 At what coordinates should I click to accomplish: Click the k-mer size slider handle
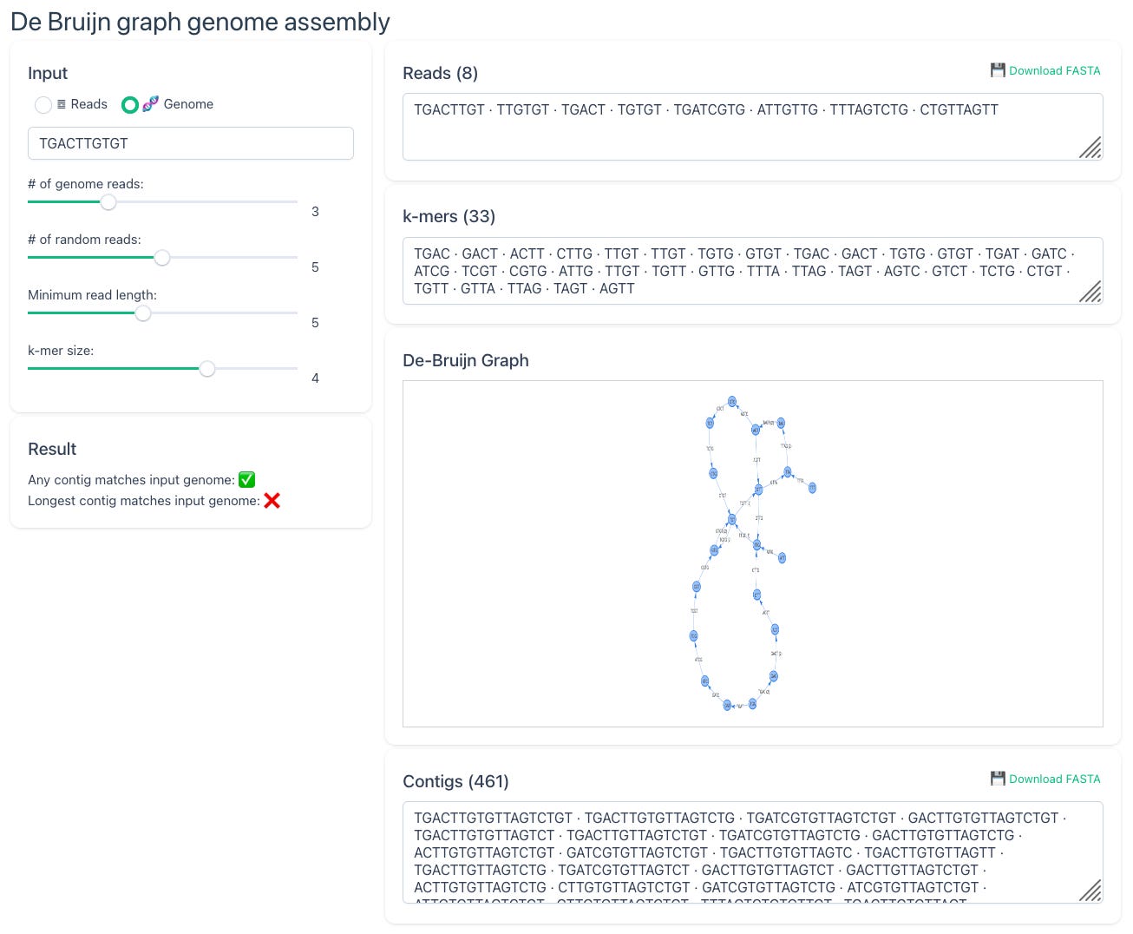207,369
